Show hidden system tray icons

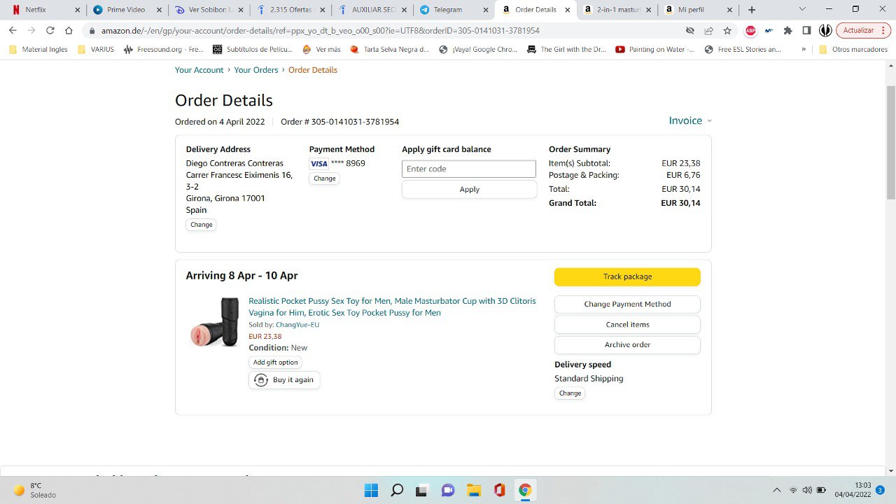pos(776,490)
